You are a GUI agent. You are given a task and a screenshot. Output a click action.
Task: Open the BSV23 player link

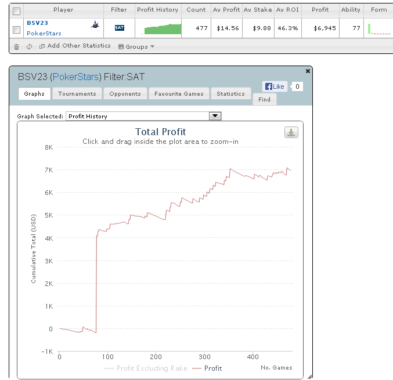click(x=37, y=23)
